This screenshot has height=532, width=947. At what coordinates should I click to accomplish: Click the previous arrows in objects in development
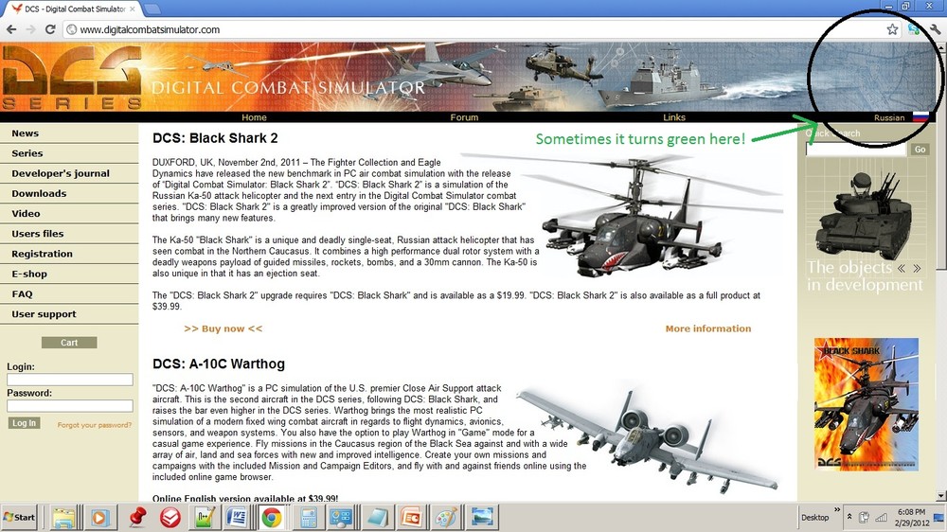[902, 268]
